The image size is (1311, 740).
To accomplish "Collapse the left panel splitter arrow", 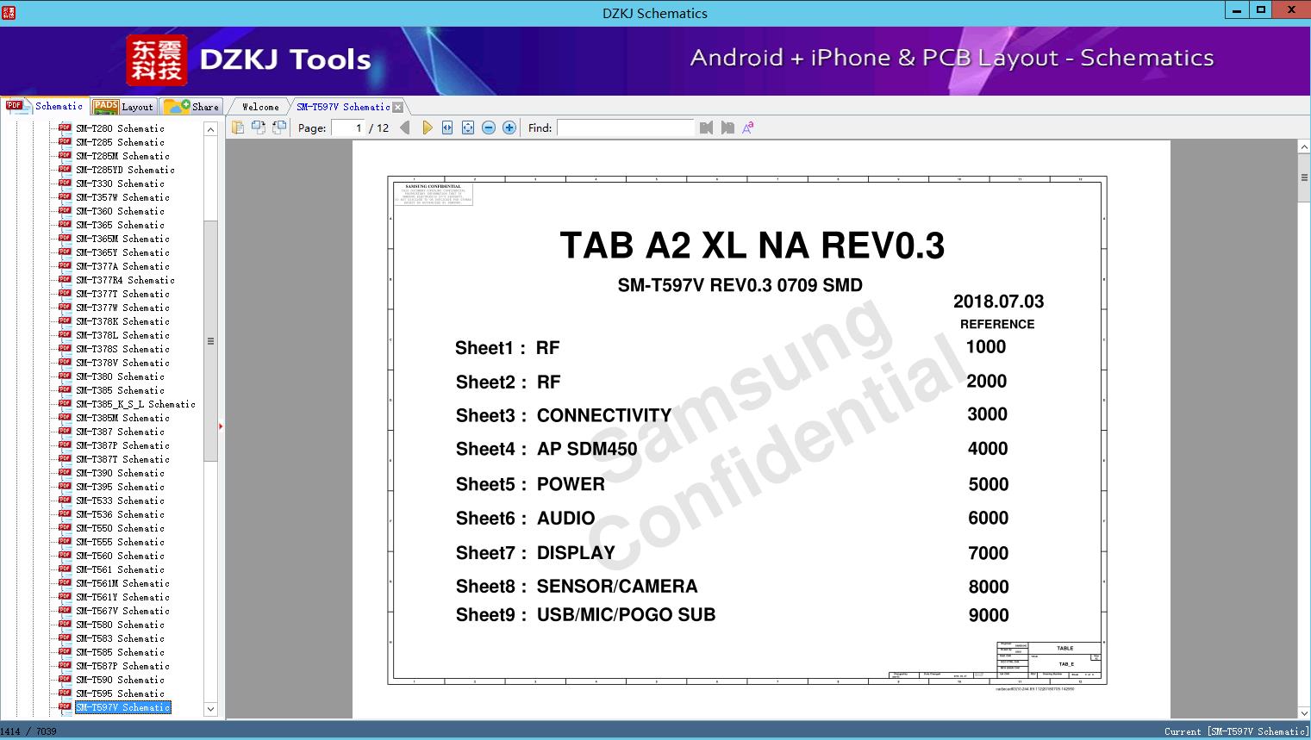I will (221, 426).
